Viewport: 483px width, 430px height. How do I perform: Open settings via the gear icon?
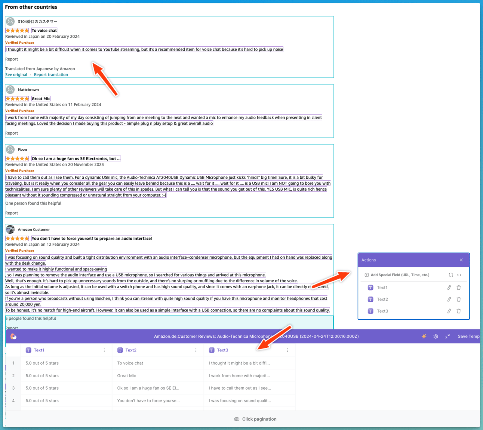click(x=436, y=336)
